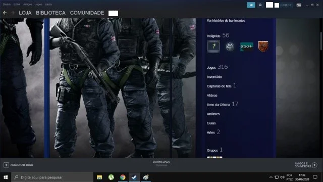The width and height of the screenshot is (323, 182).
Task: Show hidden system tray icons
Action: (271, 177)
